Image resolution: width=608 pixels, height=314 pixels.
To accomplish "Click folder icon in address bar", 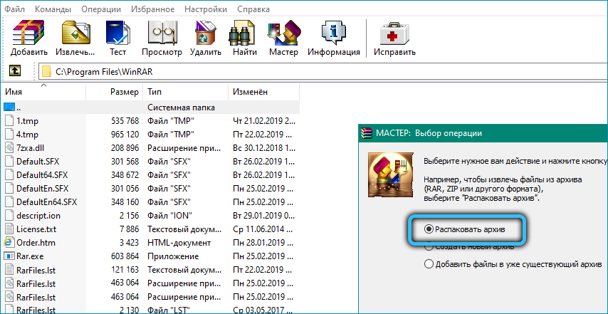I will click(x=47, y=71).
